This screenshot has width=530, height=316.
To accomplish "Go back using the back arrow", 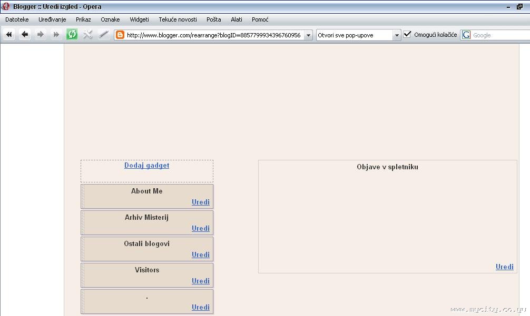I will (x=25, y=34).
